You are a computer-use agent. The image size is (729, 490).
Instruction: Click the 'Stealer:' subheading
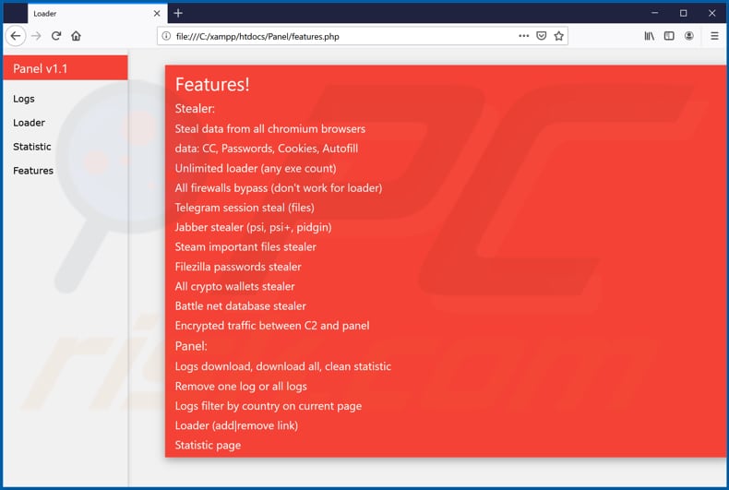[195, 108]
